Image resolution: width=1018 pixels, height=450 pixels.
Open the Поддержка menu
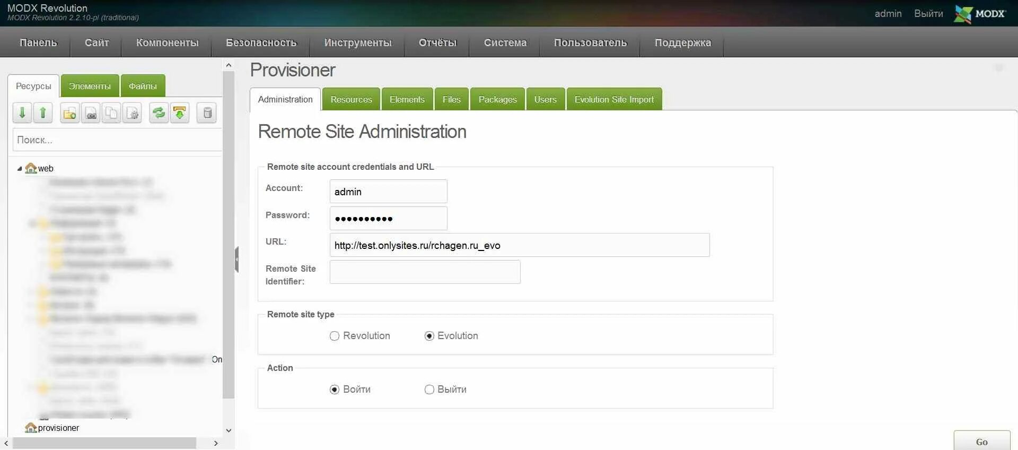pos(683,42)
